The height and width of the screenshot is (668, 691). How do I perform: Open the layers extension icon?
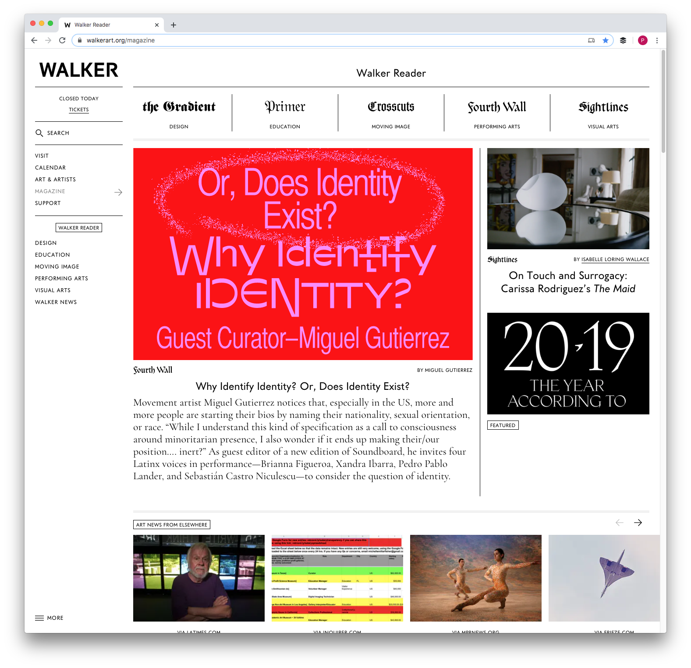[623, 40]
